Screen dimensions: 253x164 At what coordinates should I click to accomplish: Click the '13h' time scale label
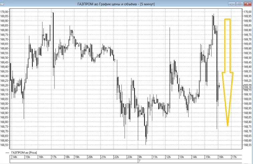181,157
